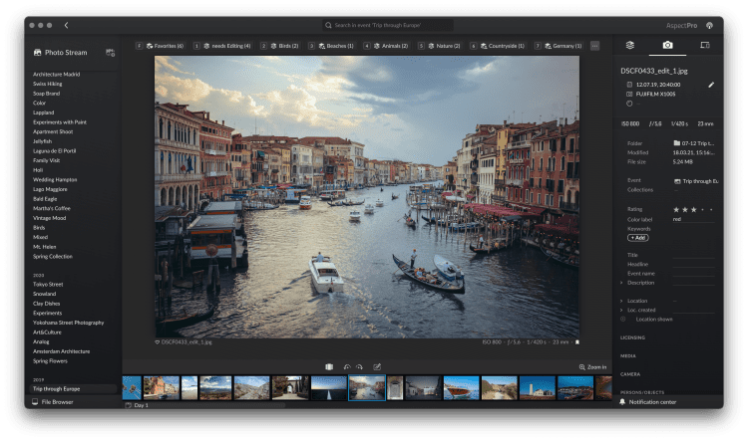The width and height of the screenshot is (748, 441).
Task: Select the Beaches (1) collection tab
Action: 335,46
